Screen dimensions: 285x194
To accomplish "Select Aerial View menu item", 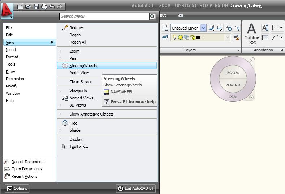I will click(x=79, y=73).
